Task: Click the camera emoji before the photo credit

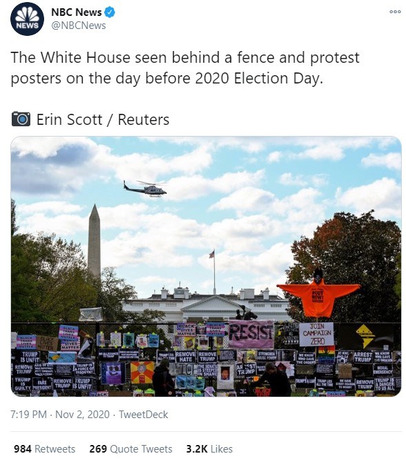Action: 21,119
